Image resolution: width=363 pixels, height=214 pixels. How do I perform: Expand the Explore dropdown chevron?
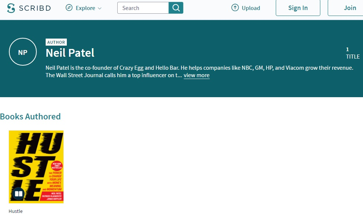pyautogui.click(x=100, y=8)
